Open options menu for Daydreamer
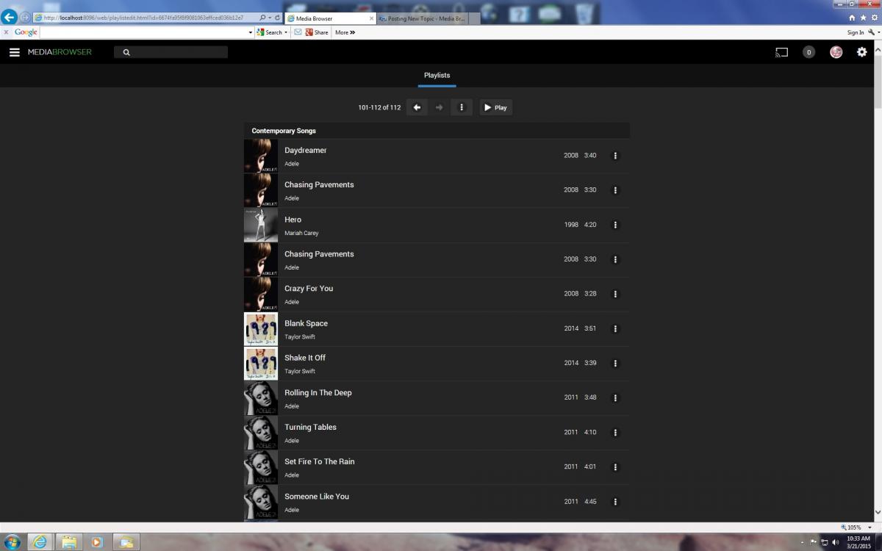This screenshot has height=551, width=882. [616, 156]
